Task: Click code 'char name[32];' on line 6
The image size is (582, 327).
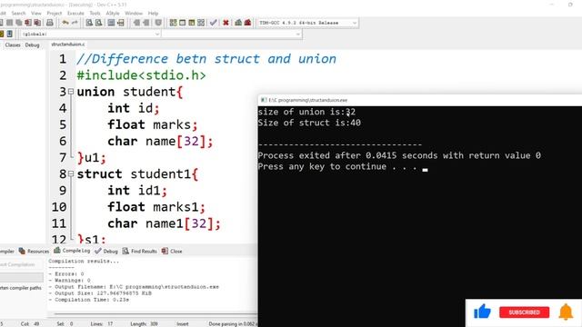Action: 160,142
